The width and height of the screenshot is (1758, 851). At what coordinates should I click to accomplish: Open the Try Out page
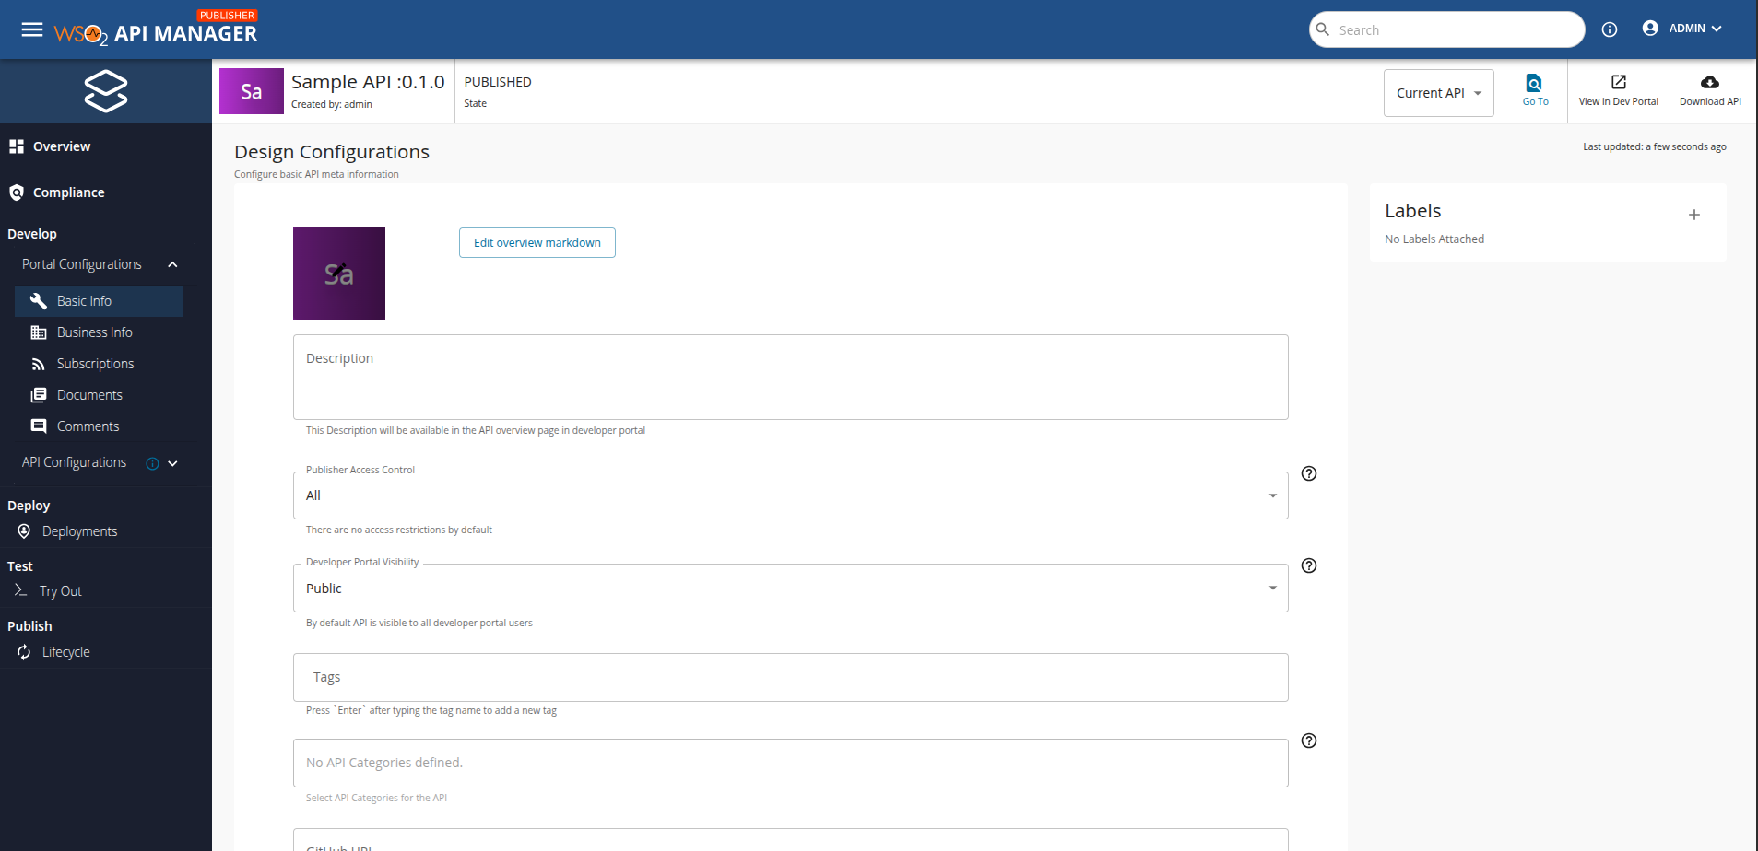(61, 591)
